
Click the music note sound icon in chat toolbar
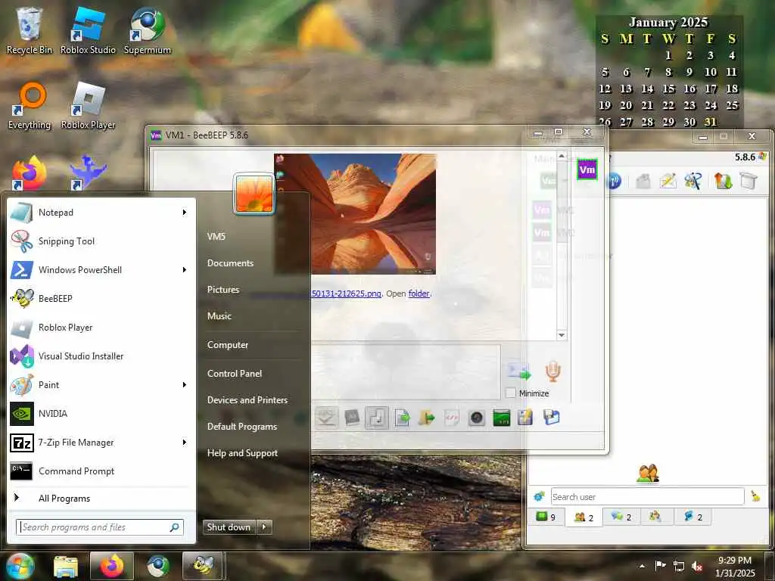tap(377, 418)
